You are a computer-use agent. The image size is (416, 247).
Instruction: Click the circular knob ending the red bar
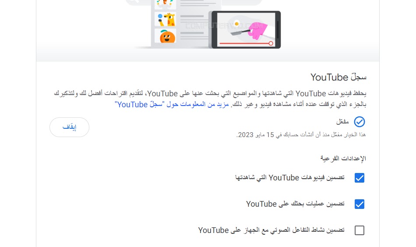pyautogui.click(x=271, y=43)
